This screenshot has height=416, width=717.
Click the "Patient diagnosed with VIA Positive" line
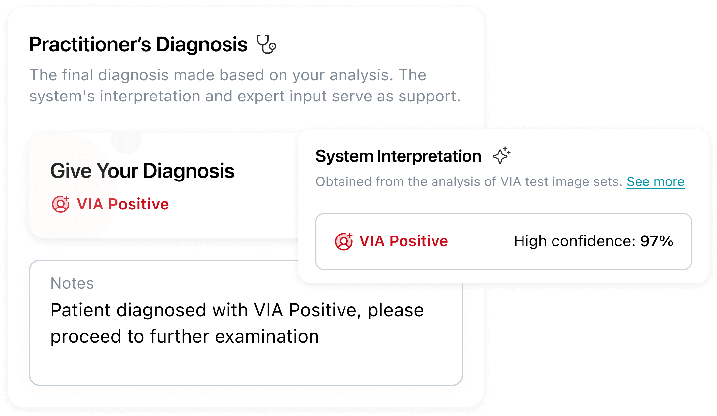237,310
